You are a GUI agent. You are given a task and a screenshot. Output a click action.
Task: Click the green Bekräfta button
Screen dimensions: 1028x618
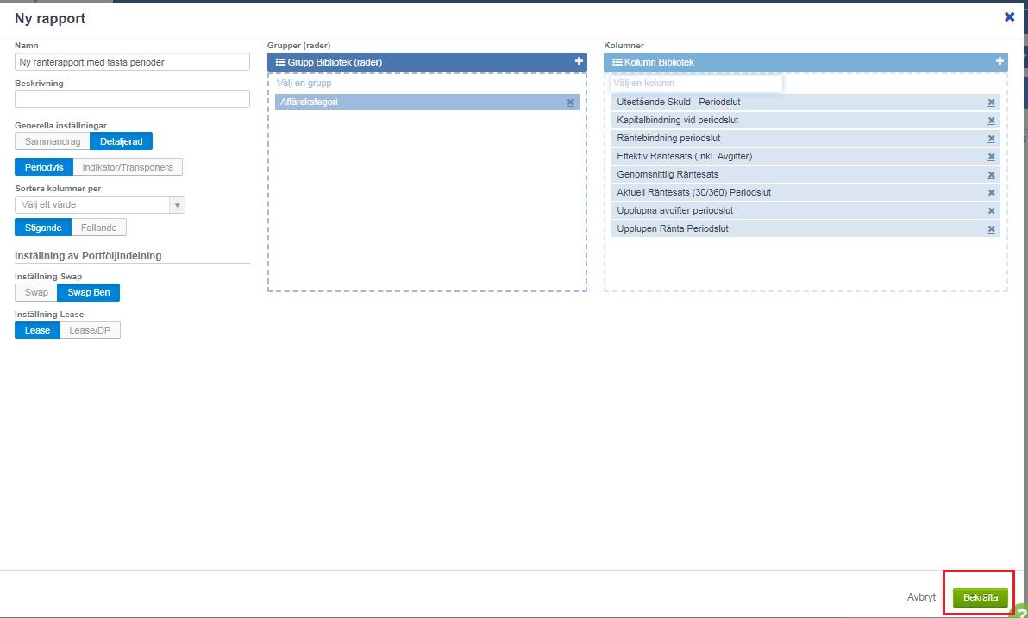tap(980, 597)
